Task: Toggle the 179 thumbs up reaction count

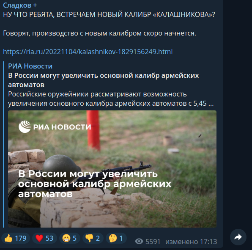Action: pos(16,238)
